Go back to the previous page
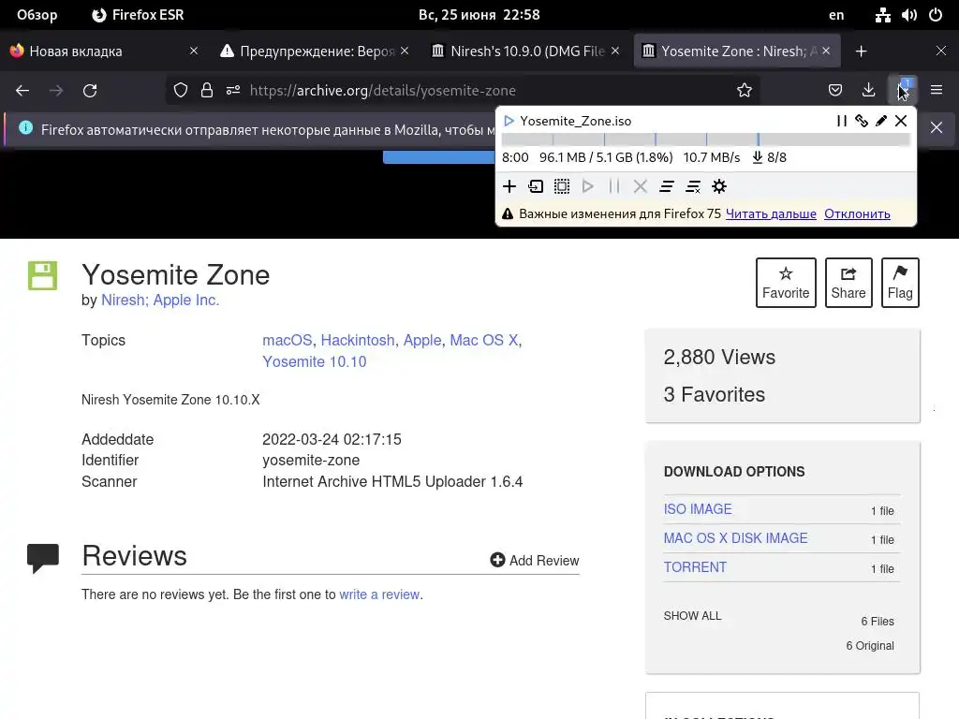 pos(22,91)
